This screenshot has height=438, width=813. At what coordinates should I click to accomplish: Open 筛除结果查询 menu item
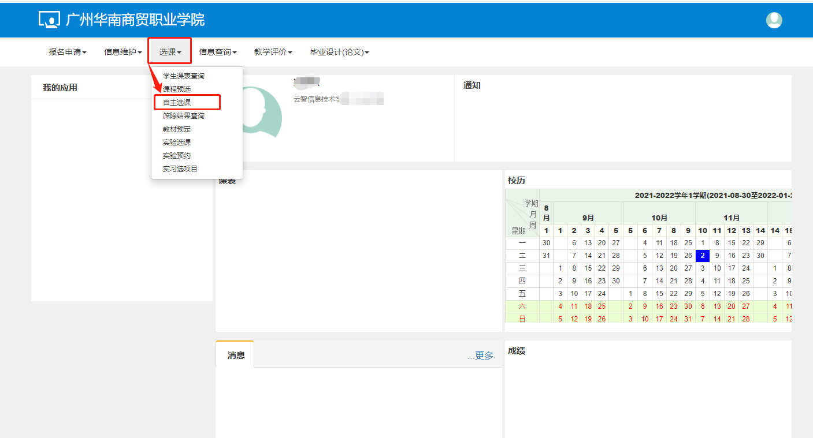[183, 116]
